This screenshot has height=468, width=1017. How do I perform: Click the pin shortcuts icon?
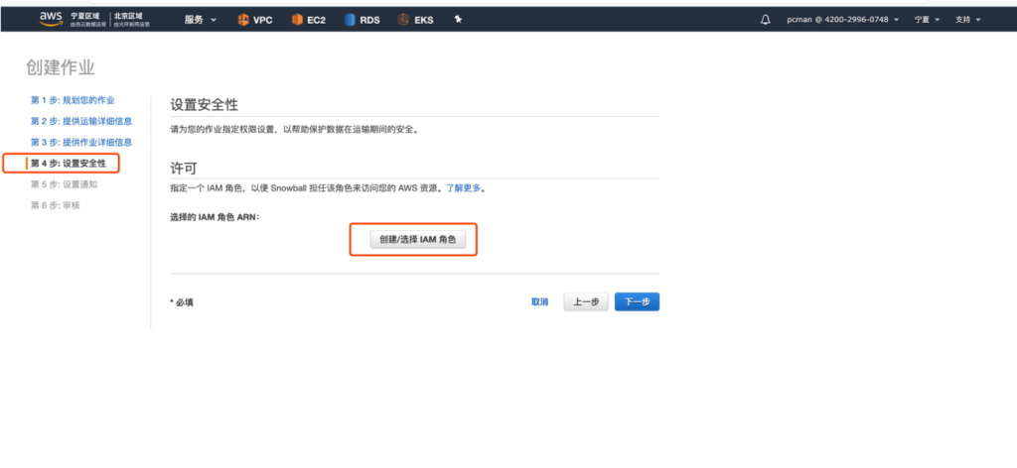458,19
